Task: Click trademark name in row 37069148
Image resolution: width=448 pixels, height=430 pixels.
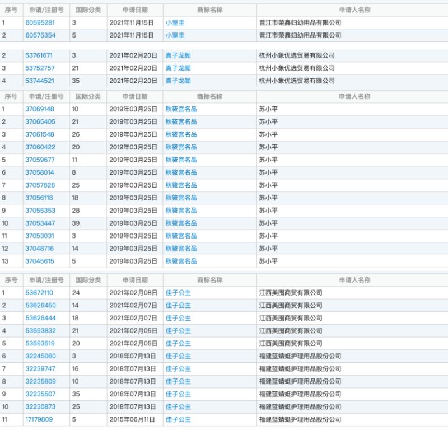Action: pos(181,109)
